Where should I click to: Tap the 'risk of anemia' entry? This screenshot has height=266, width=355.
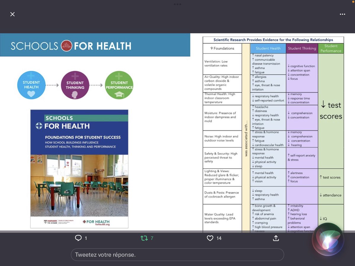[263, 214]
